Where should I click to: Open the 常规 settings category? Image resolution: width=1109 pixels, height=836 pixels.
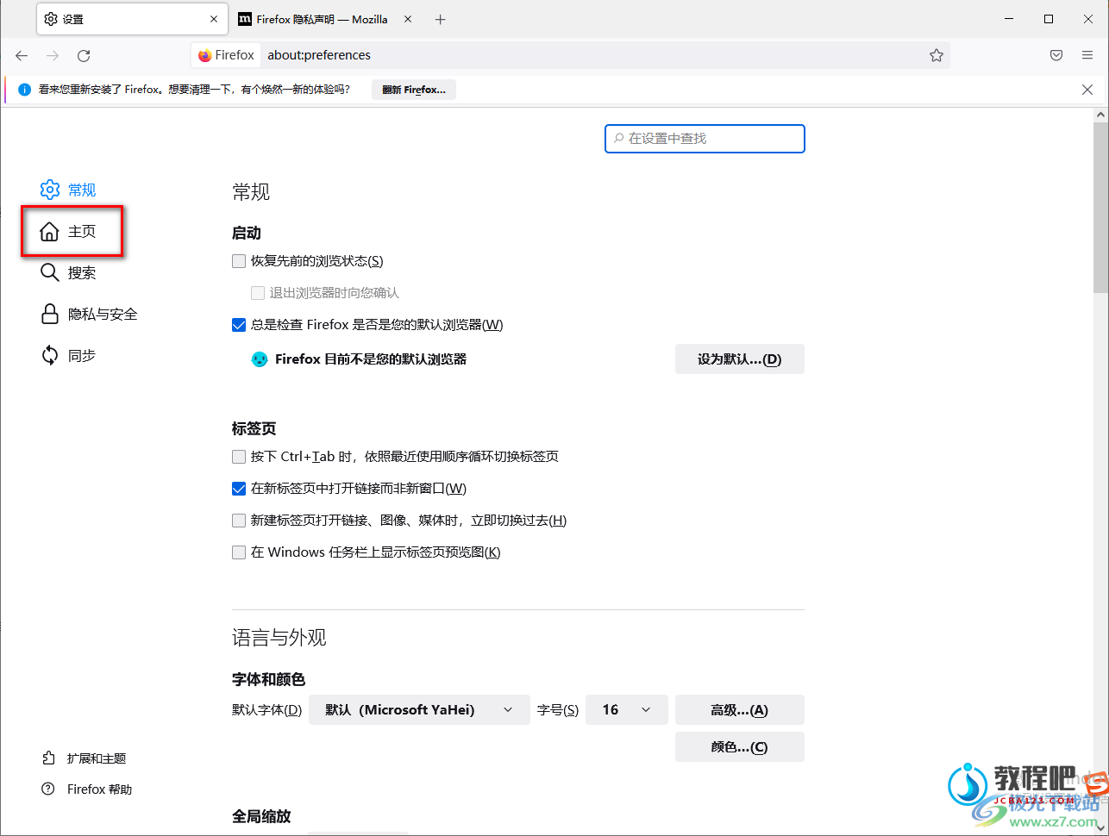click(69, 190)
